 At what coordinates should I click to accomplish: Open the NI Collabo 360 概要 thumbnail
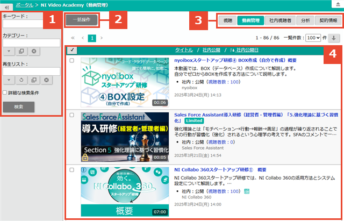pyautogui.click(x=125, y=192)
